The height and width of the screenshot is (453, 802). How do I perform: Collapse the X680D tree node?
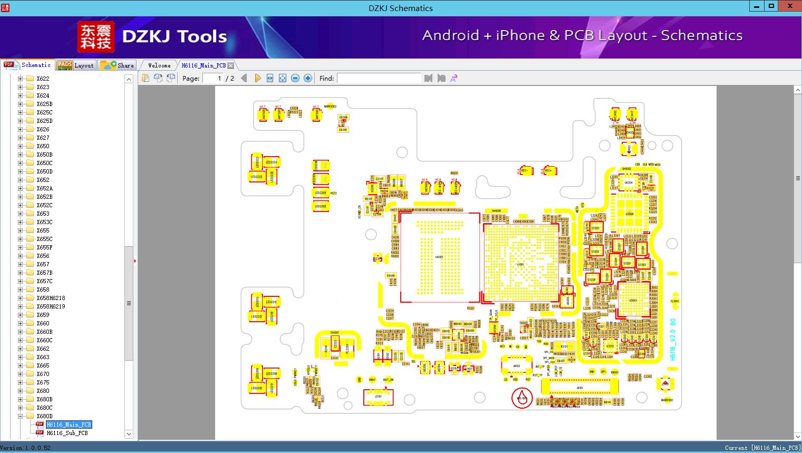pos(20,416)
